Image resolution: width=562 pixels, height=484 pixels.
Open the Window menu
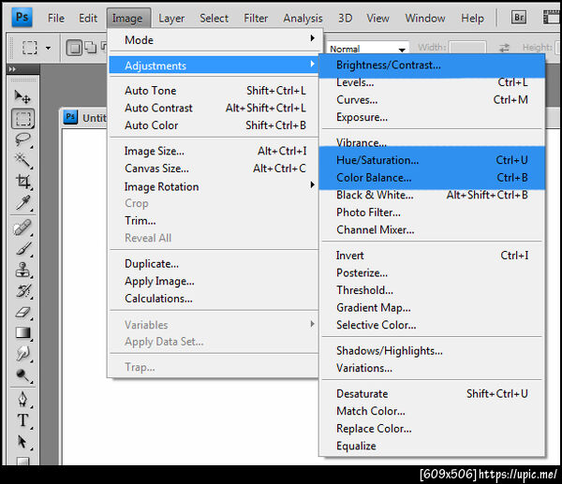coord(425,18)
